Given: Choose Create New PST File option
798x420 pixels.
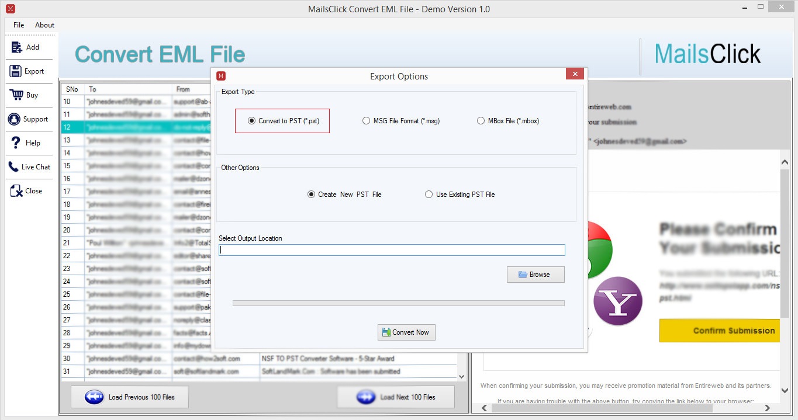Looking at the screenshot, I should pos(311,195).
